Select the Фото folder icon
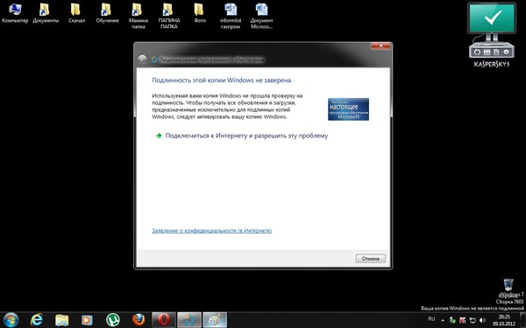The width and height of the screenshot is (526, 328). 200,13
